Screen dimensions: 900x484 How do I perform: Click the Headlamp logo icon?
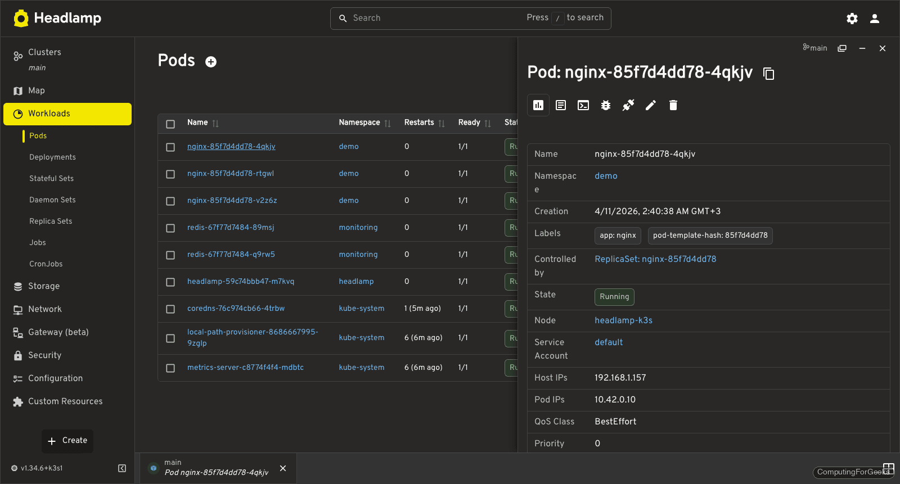[x=21, y=19]
